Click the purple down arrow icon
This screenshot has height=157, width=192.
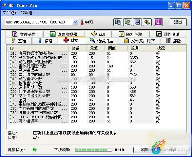[x=158, y=22]
